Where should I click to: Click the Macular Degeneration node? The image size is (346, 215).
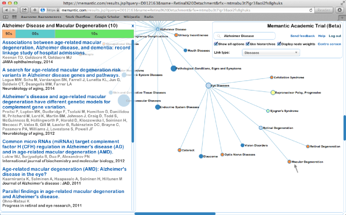coord(289,162)
